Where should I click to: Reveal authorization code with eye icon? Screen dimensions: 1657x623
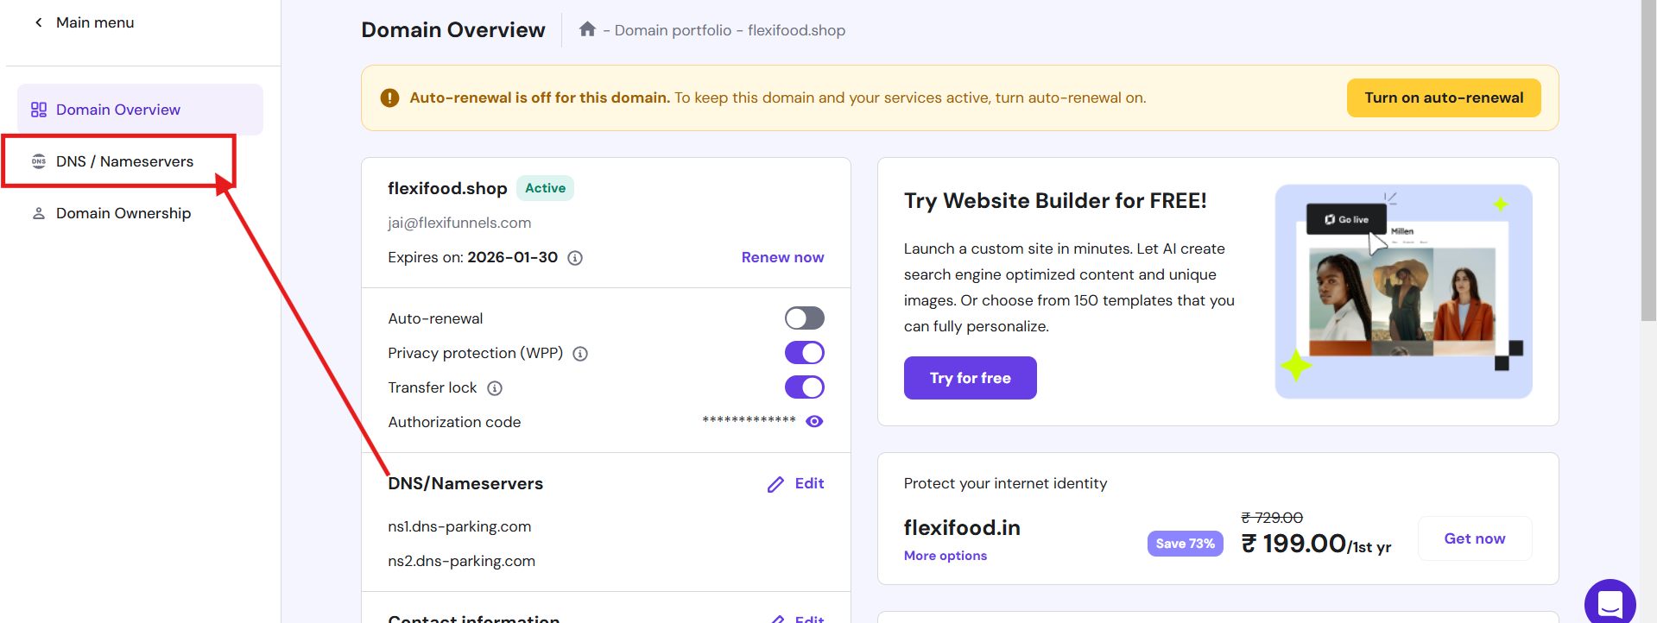coord(814,421)
